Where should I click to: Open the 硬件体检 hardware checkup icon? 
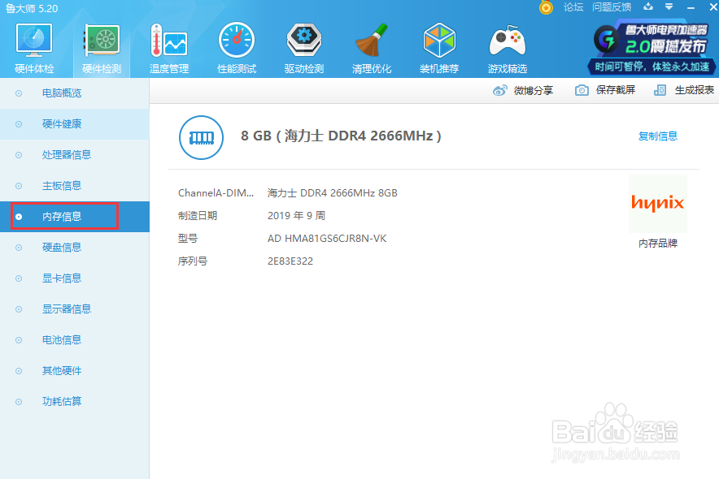coord(34,48)
